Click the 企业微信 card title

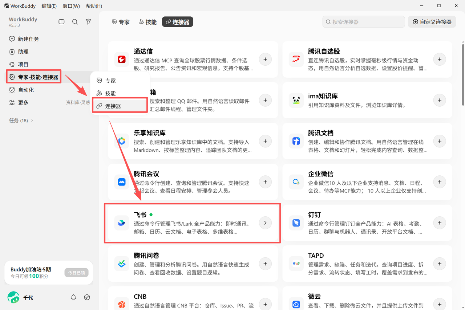click(x=321, y=174)
